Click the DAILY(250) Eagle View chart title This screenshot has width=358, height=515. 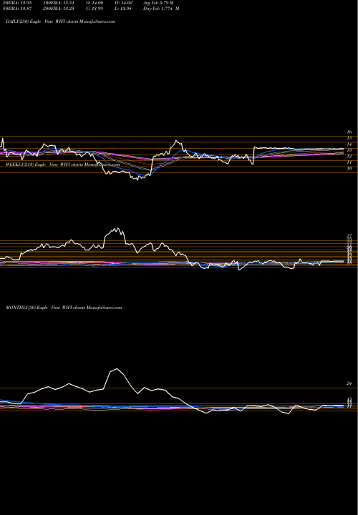[60, 21]
